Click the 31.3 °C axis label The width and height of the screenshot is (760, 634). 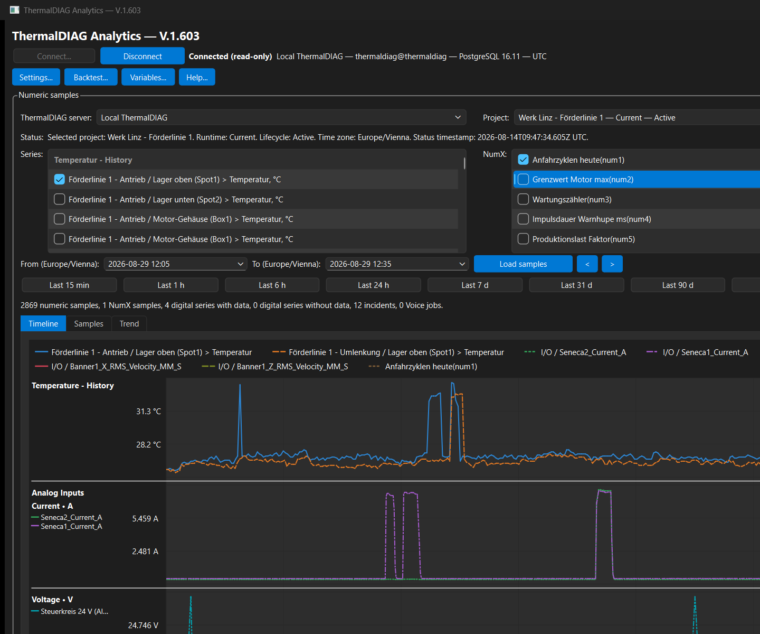coord(148,411)
